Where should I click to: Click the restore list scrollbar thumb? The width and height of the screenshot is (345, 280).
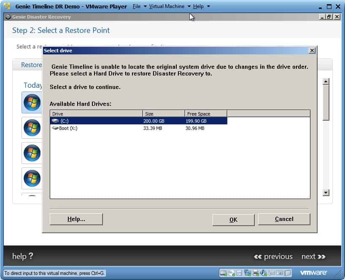point(326,103)
